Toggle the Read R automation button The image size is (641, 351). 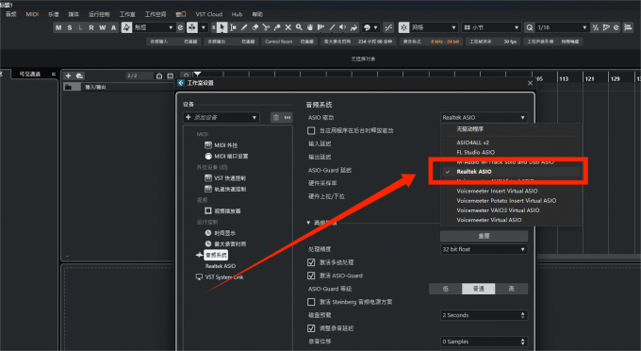point(91,27)
